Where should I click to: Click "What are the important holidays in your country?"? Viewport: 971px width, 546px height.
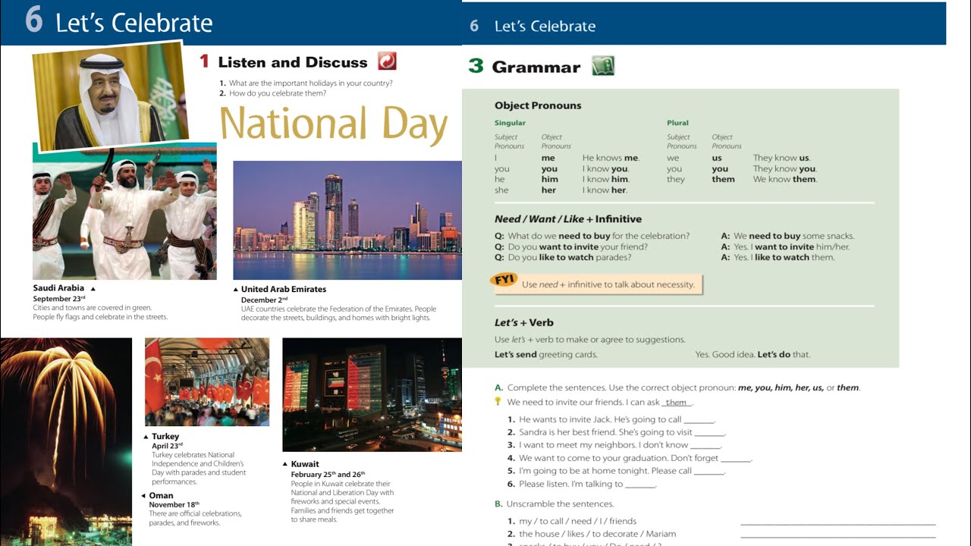point(310,83)
